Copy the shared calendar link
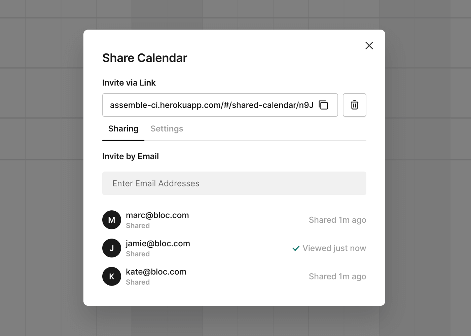Screen dimensions: 471x336 [323, 105]
